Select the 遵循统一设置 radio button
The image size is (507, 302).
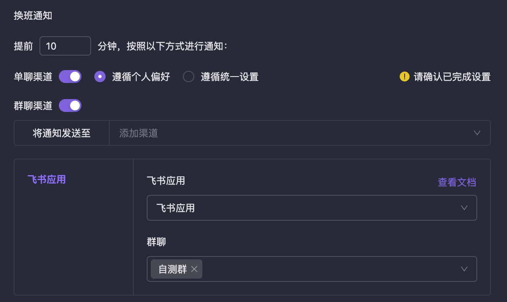tap(188, 76)
